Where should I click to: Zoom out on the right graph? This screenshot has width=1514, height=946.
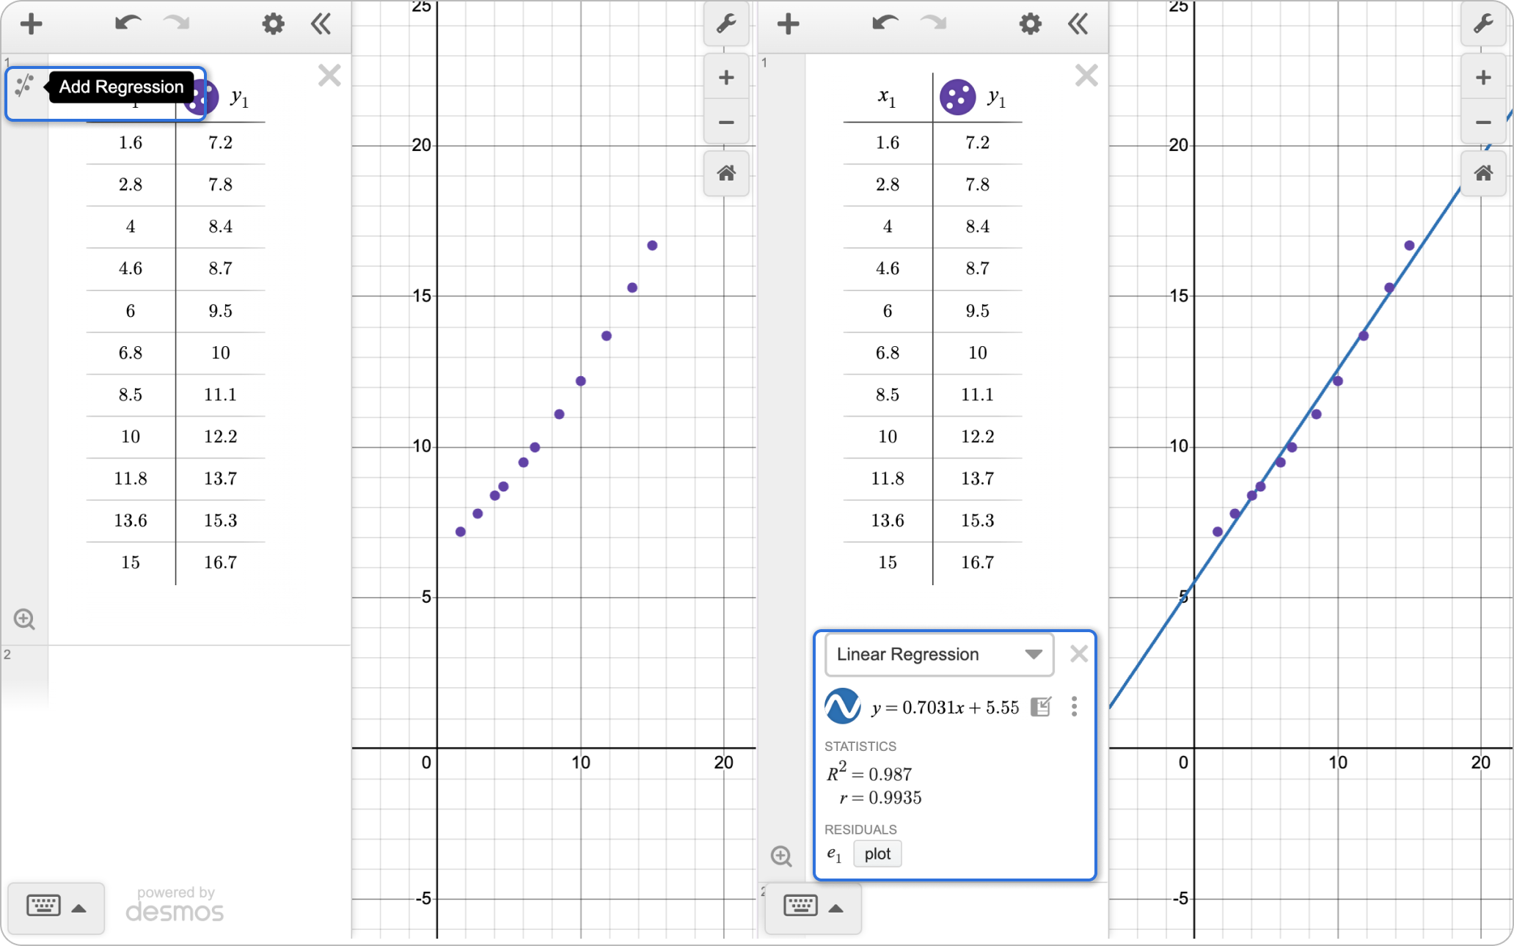click(x=1483, y=122)
